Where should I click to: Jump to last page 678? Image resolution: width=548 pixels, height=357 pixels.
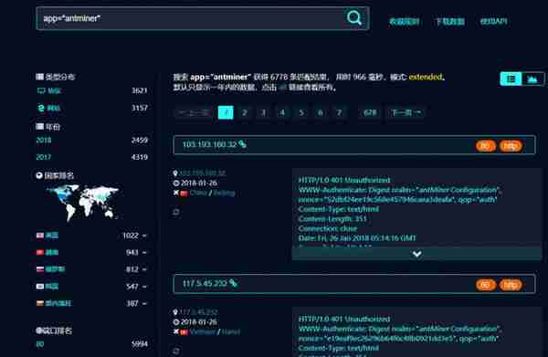pos(370,112)
